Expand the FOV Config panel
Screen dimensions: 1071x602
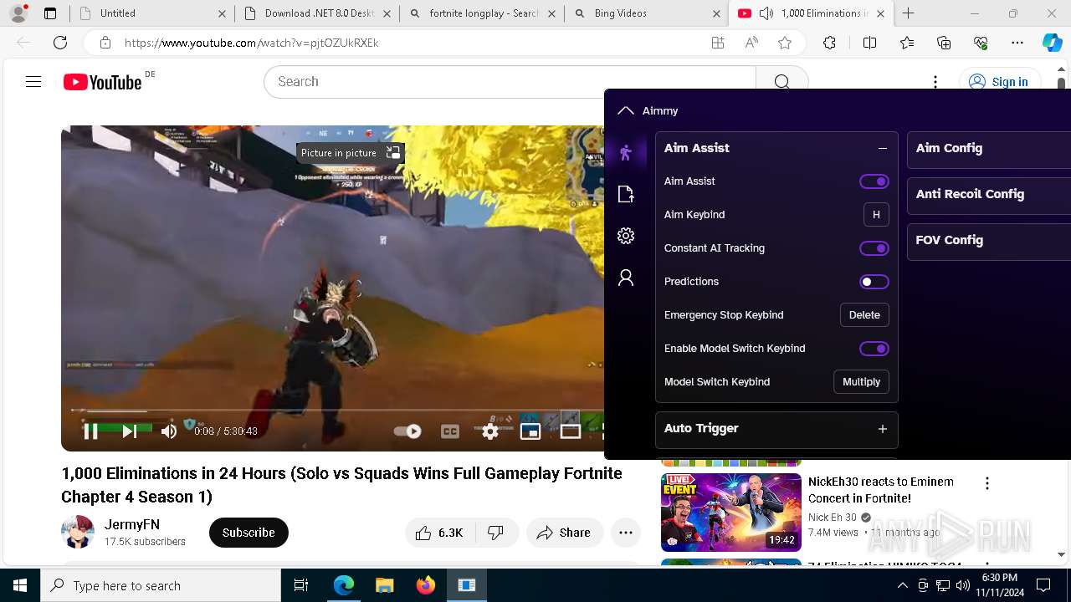pyautogui.click(x=988, y=240)
